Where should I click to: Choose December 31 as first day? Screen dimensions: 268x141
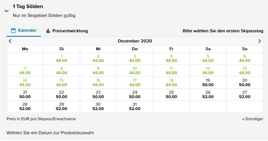(135, 106)
